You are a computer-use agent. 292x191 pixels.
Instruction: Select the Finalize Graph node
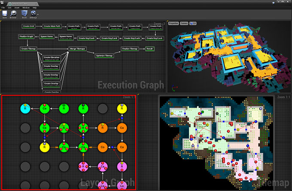26,36
